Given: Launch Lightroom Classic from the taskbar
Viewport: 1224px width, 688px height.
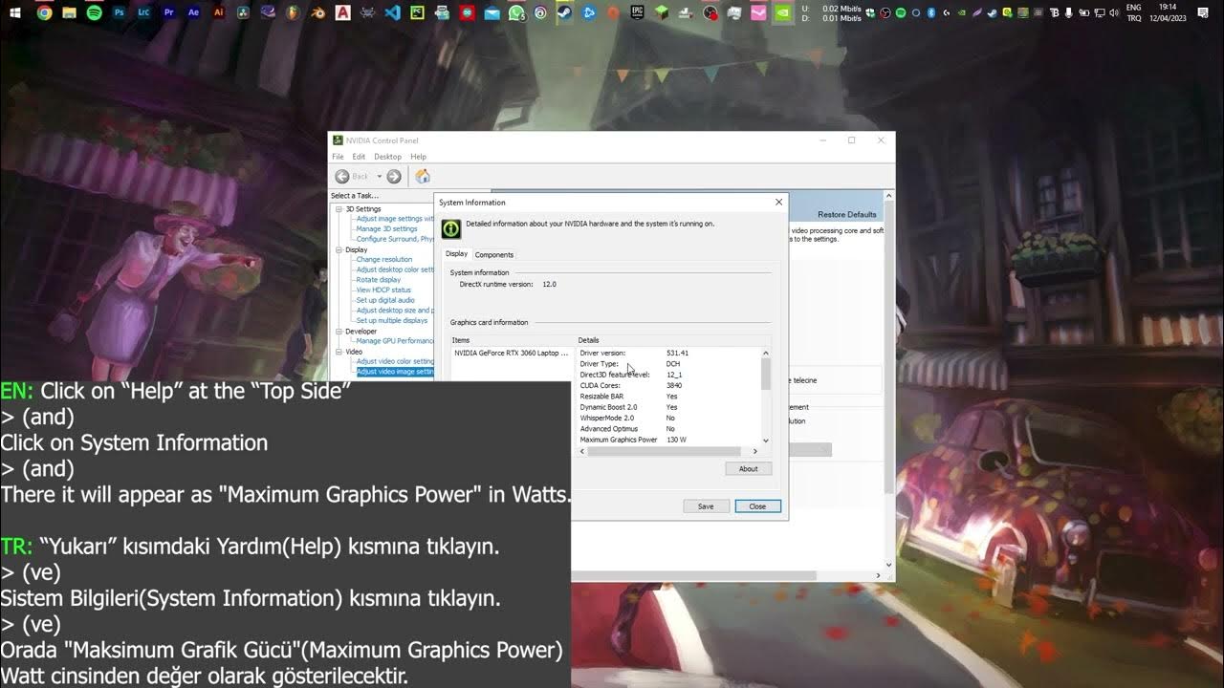Looking at the screenshot, I should (143, 13).
